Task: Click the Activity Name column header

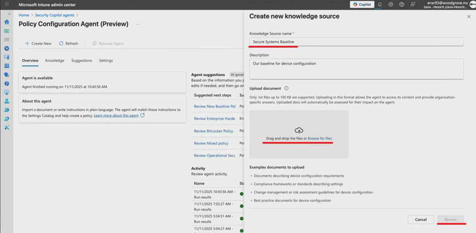Action: [199, 183]
